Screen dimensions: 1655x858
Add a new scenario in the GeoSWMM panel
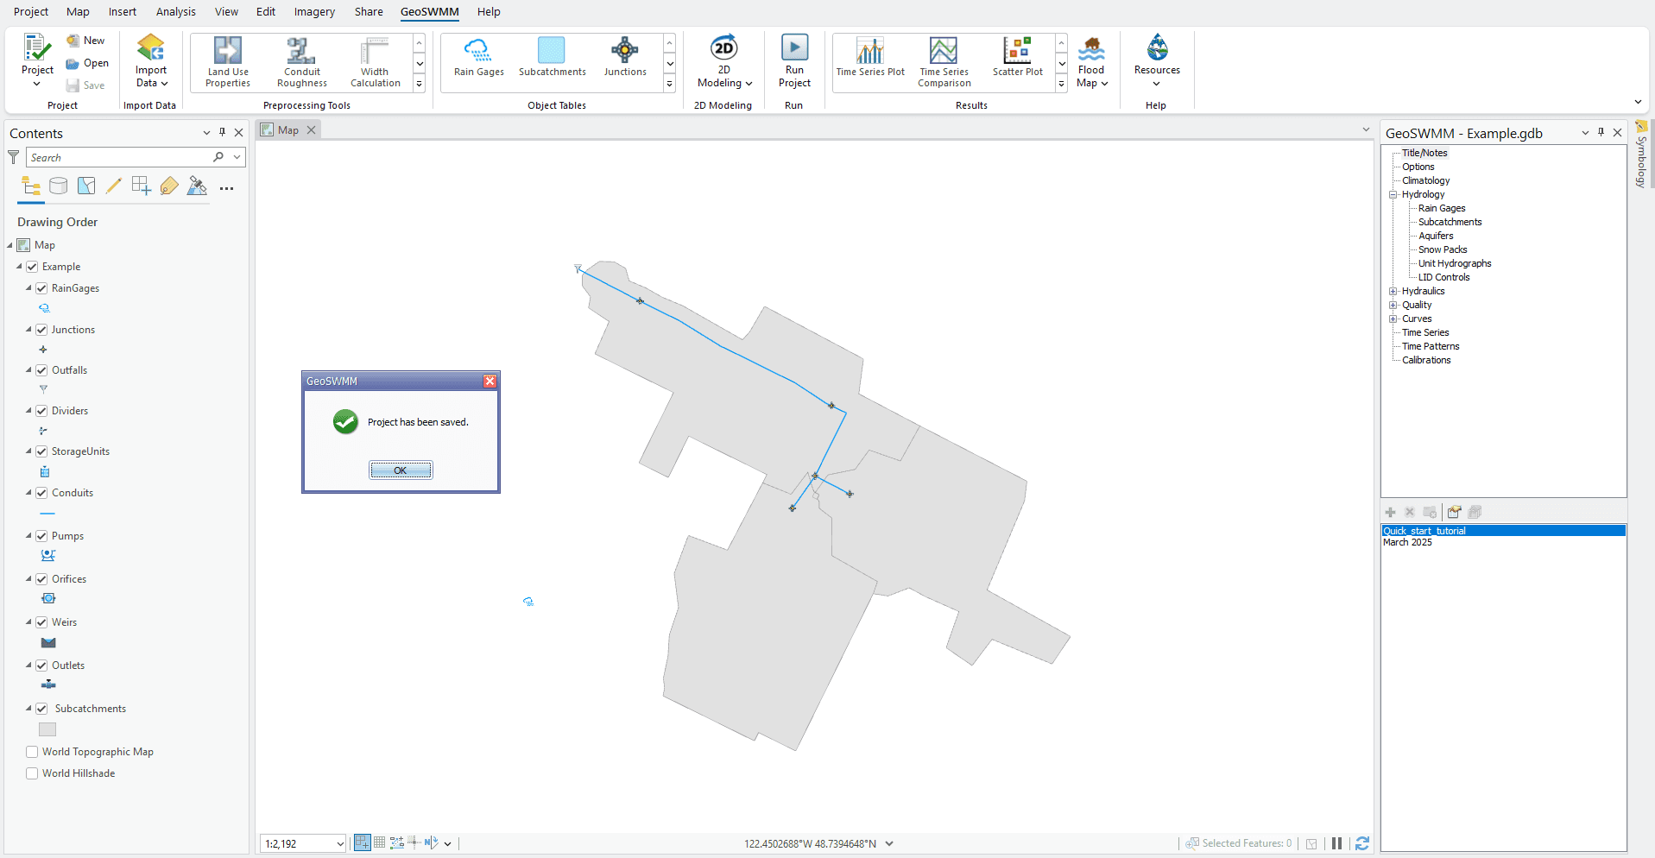[1390, 512]
